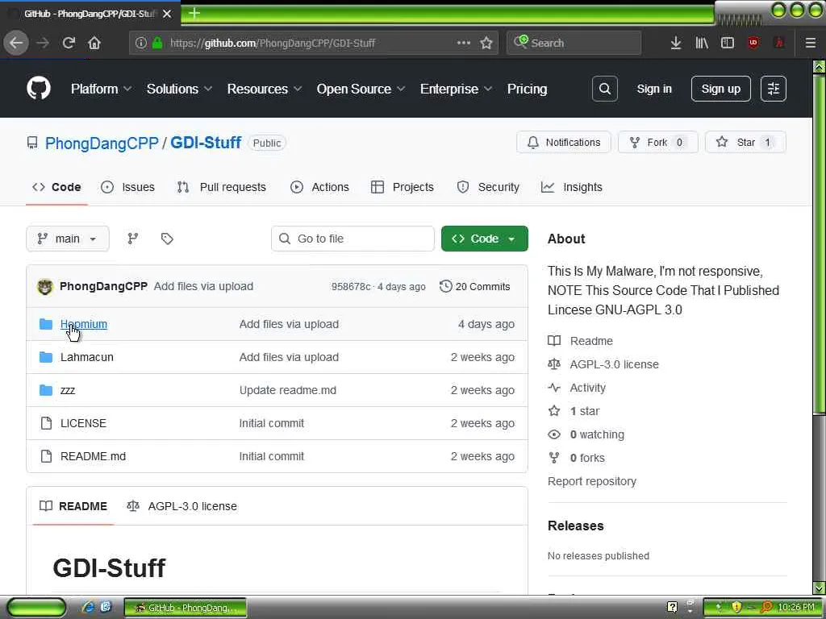Screen dimensions: 826x619
Task: Open the Pricing page
Action: click(527, 89)
